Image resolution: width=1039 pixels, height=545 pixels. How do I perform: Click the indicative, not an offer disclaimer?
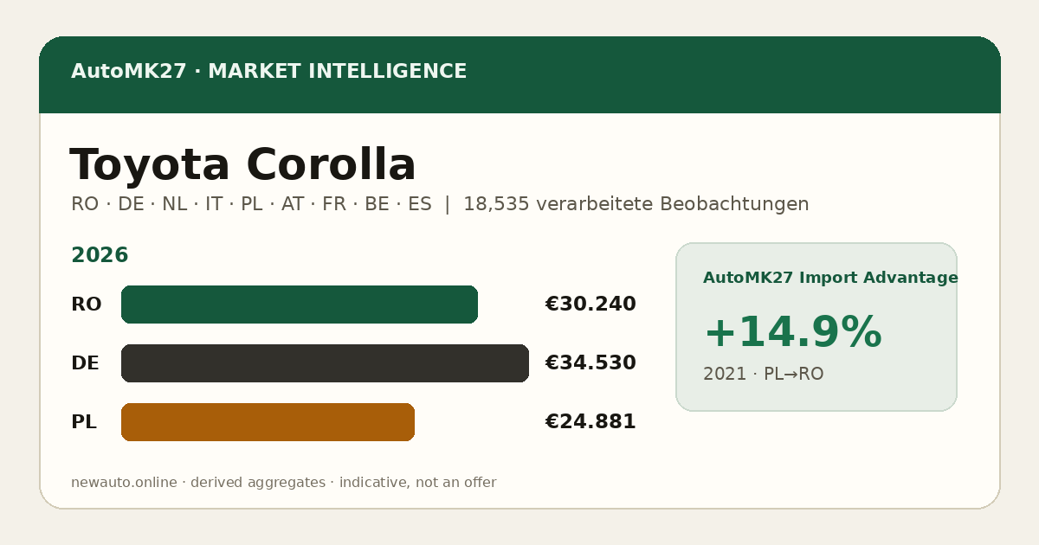(x=417, y=483)
